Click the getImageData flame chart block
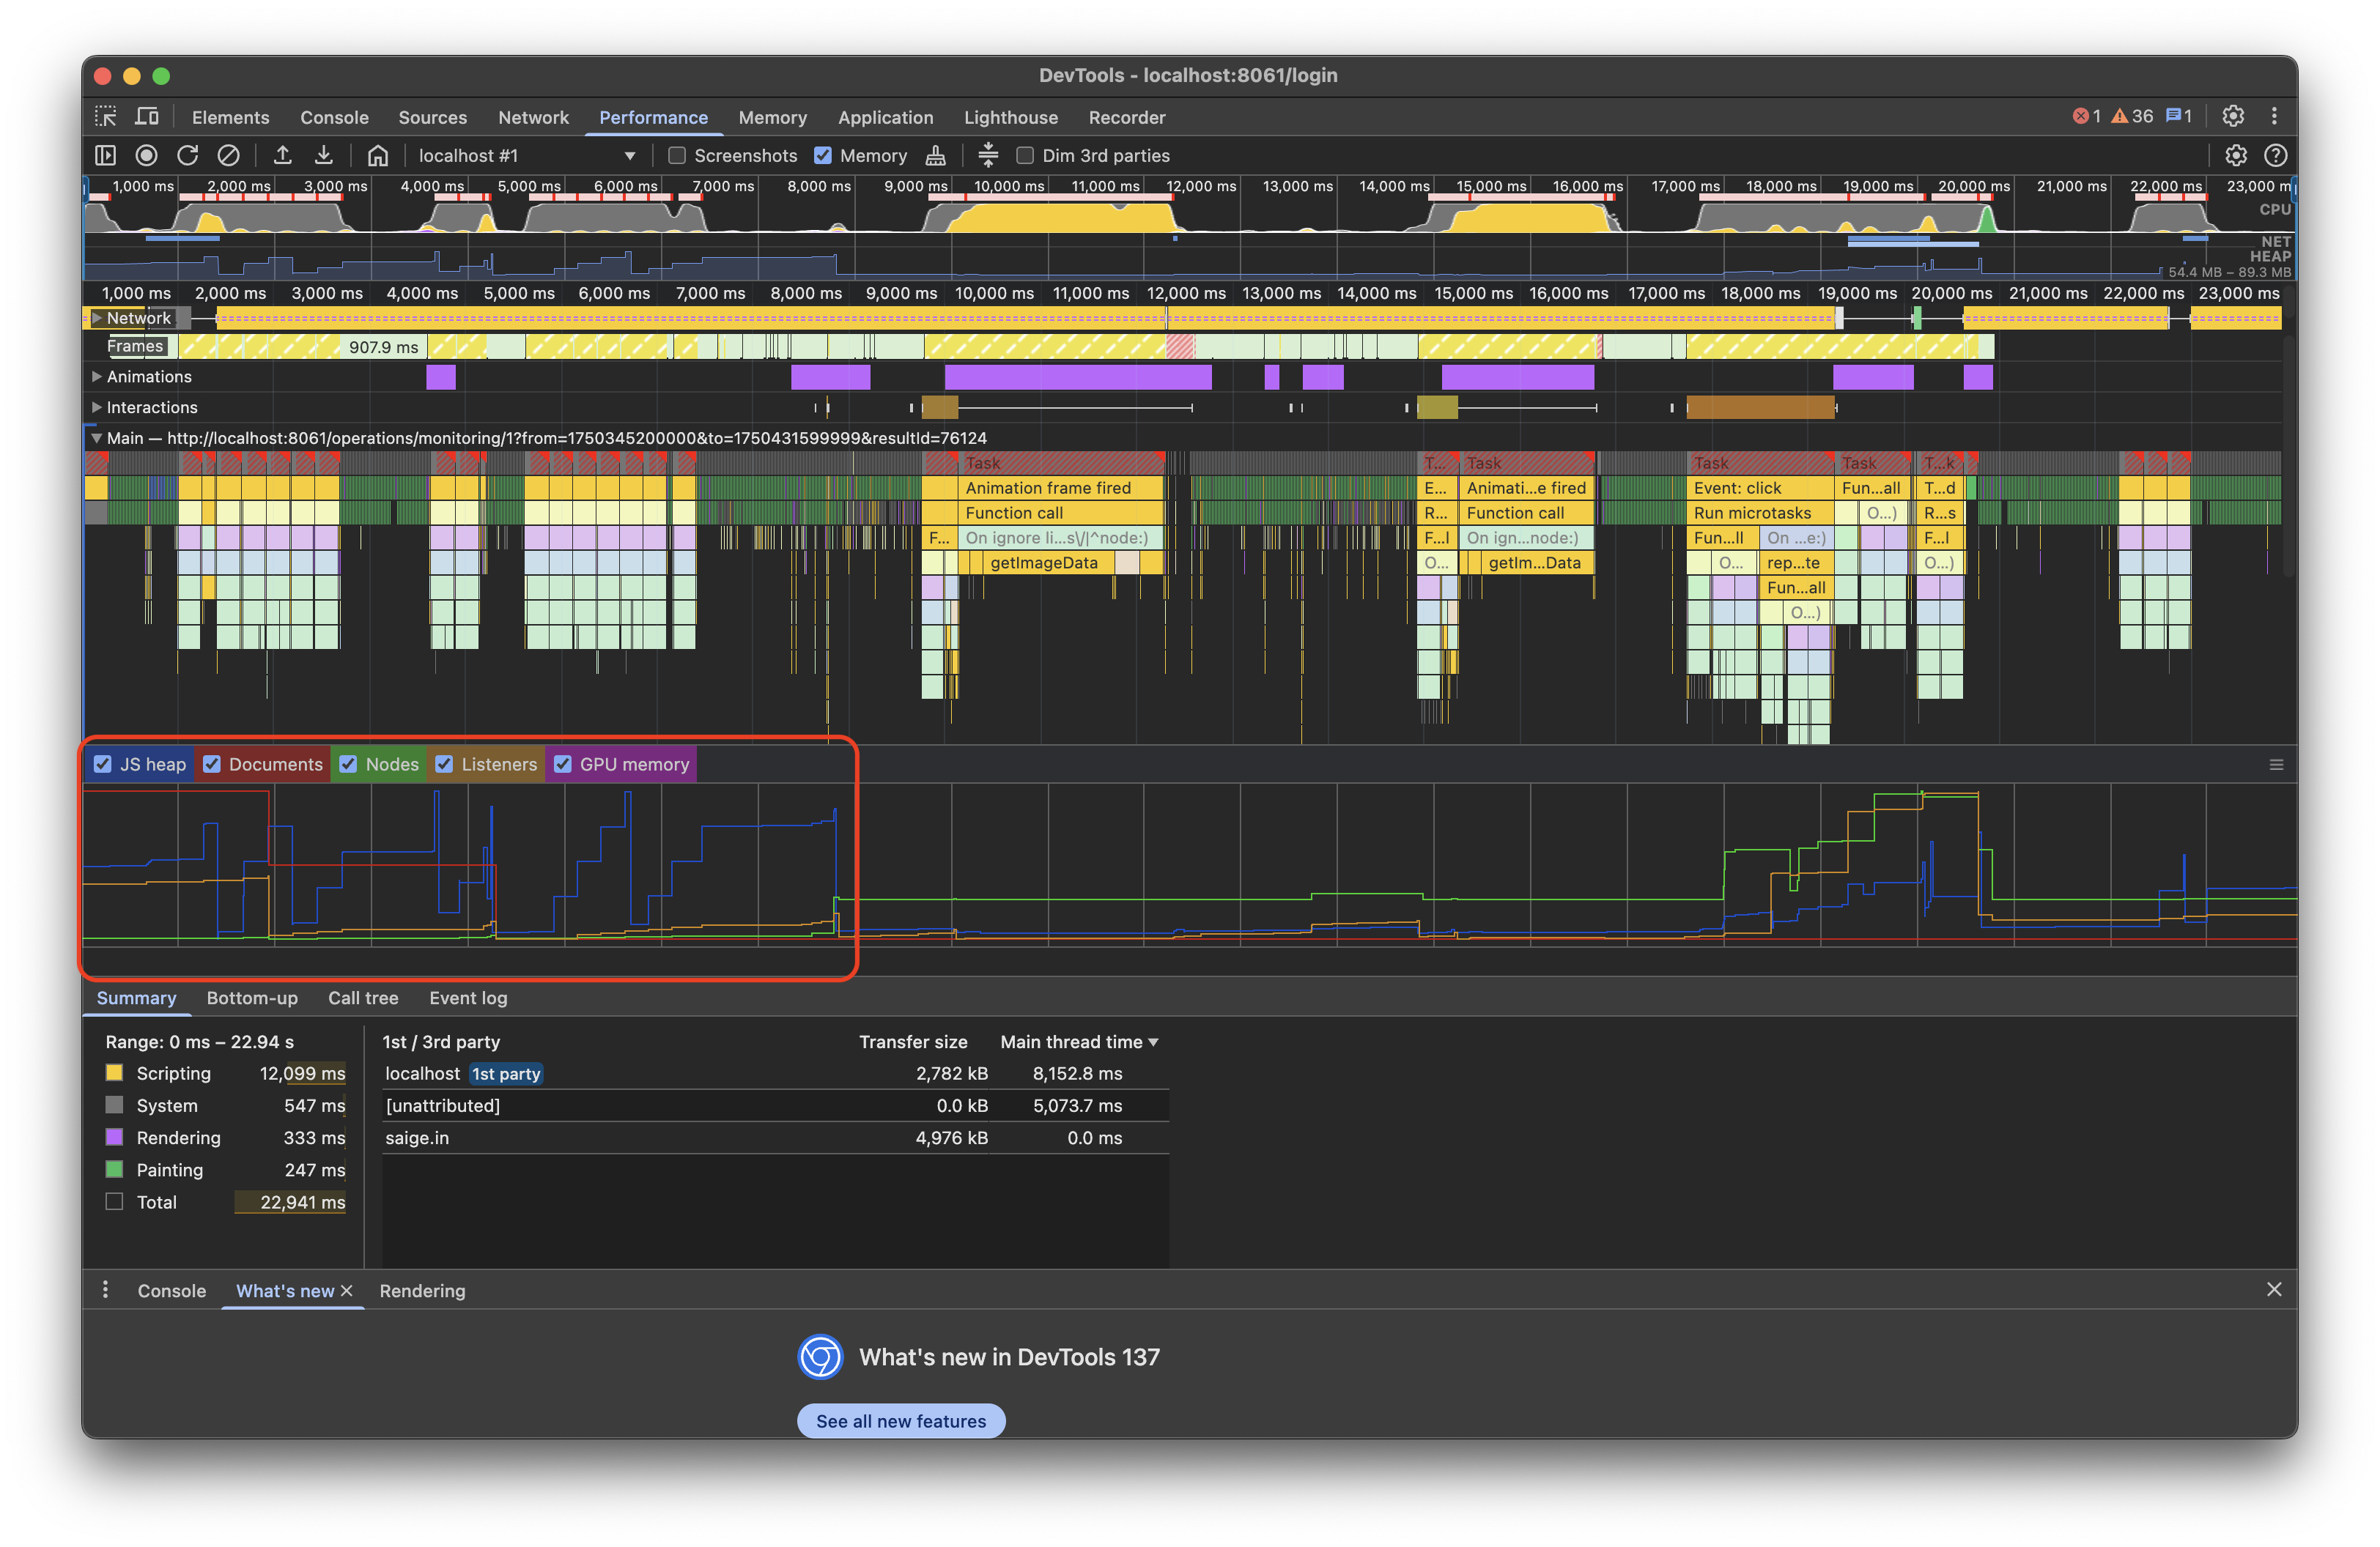This screenshot has width=2380, height=1547. (x=1044, y=563)
